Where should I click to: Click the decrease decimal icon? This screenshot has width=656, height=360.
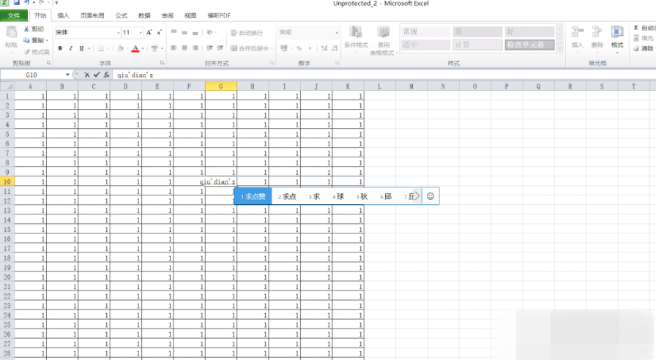(x=335, y=48)
